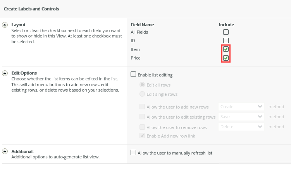Open the Save method dropdown
Viewport: 291px width, 175px height.
click(x=241, y=117)
